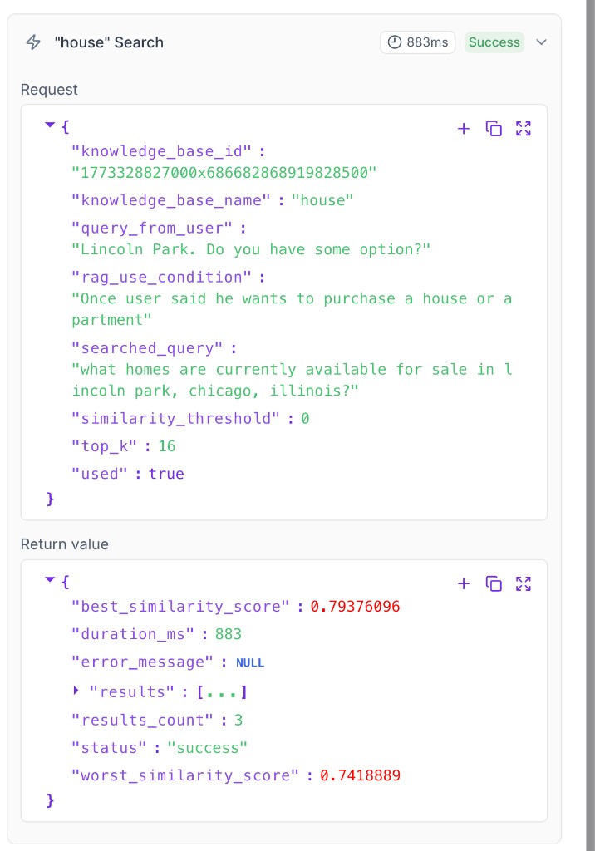Viewport: 595px width, 851px height.
Task: Click the Success status badge
Action: 494,42
